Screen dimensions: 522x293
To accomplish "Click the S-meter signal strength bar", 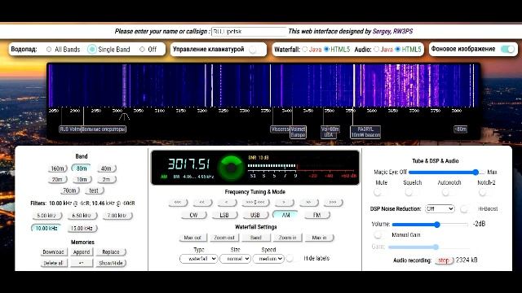I will click(x=272, y=166).
